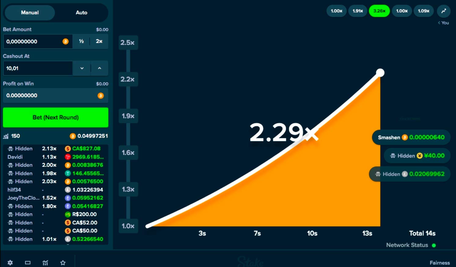Click the Smashen 0.00000640 cashout badge

click(411, 137)
